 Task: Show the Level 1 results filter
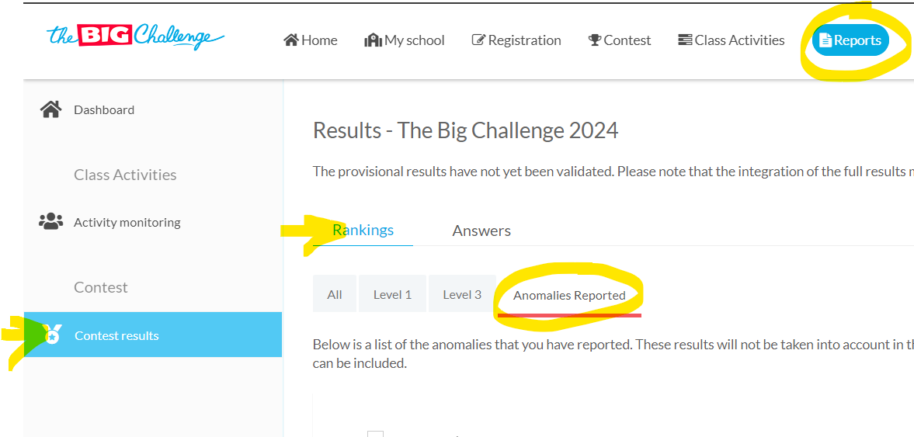tap(392, 294)
